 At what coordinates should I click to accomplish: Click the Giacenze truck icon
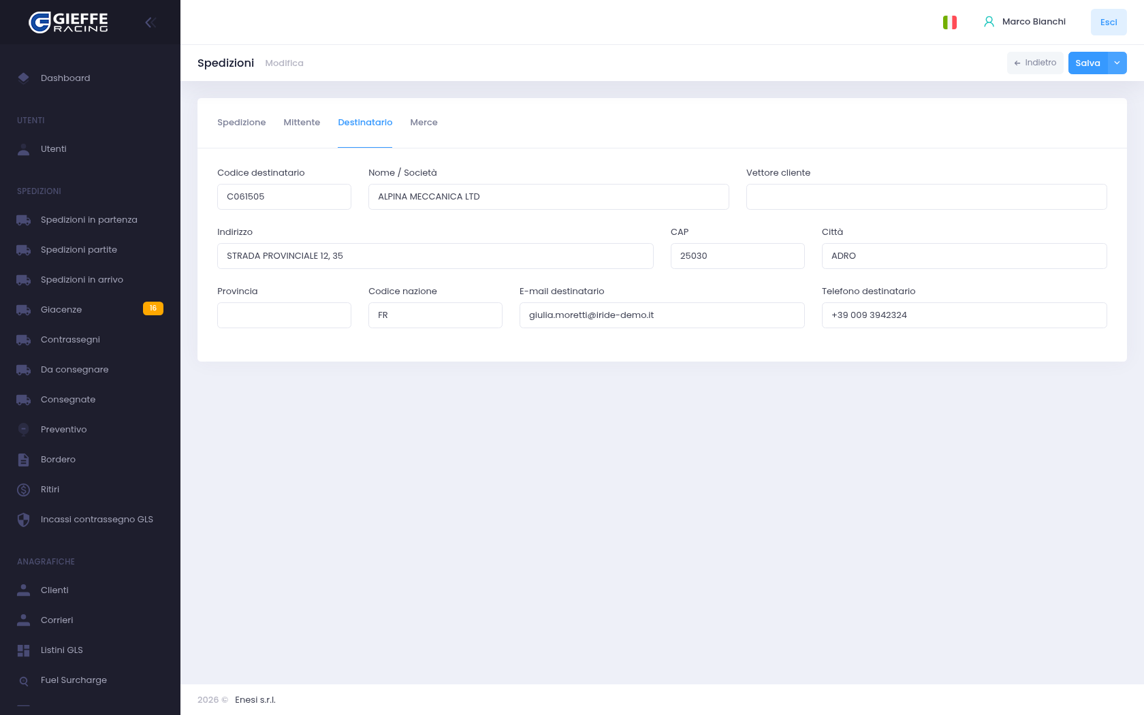pyautogui.click(x=24, y=310)
